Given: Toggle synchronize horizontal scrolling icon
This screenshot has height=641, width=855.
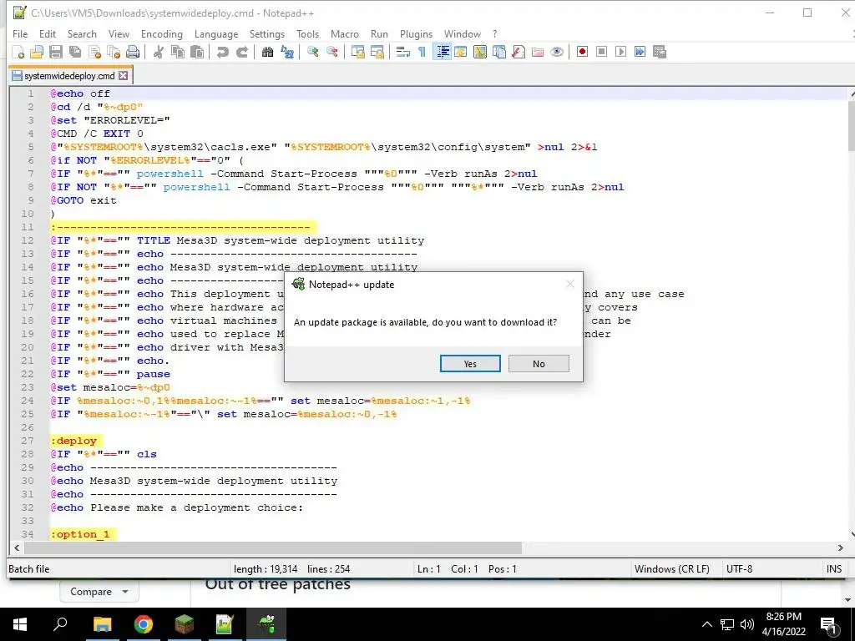Looking at the screenshot, I should pos(377,52).
